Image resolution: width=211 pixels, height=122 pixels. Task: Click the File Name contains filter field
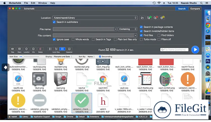(174, 50)
